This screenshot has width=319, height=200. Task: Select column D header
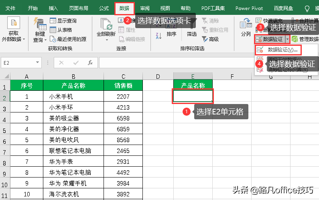click(x=158, y=76)
